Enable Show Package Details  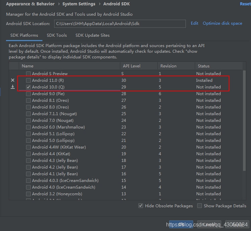200,206
